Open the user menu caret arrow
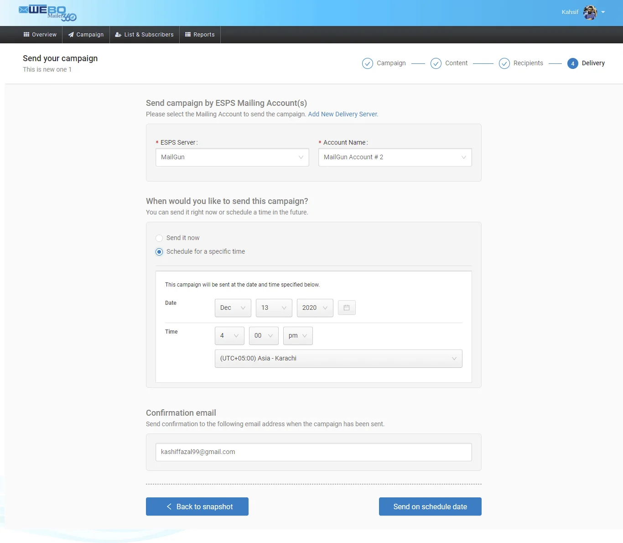The width and height of the screenshot is (623, 543). (603, 12)
